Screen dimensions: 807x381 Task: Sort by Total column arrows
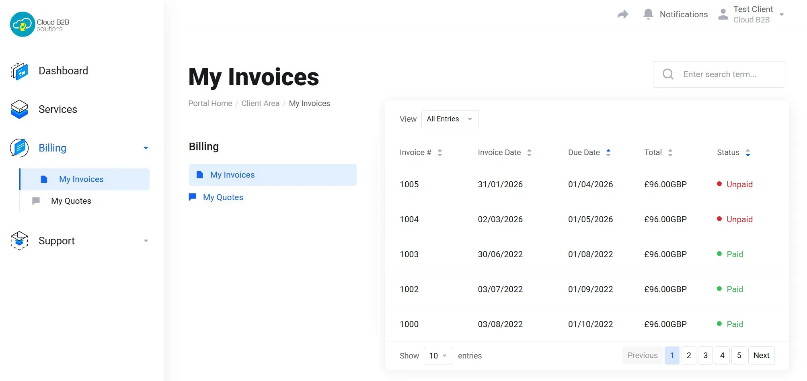(x=670, y=153)
